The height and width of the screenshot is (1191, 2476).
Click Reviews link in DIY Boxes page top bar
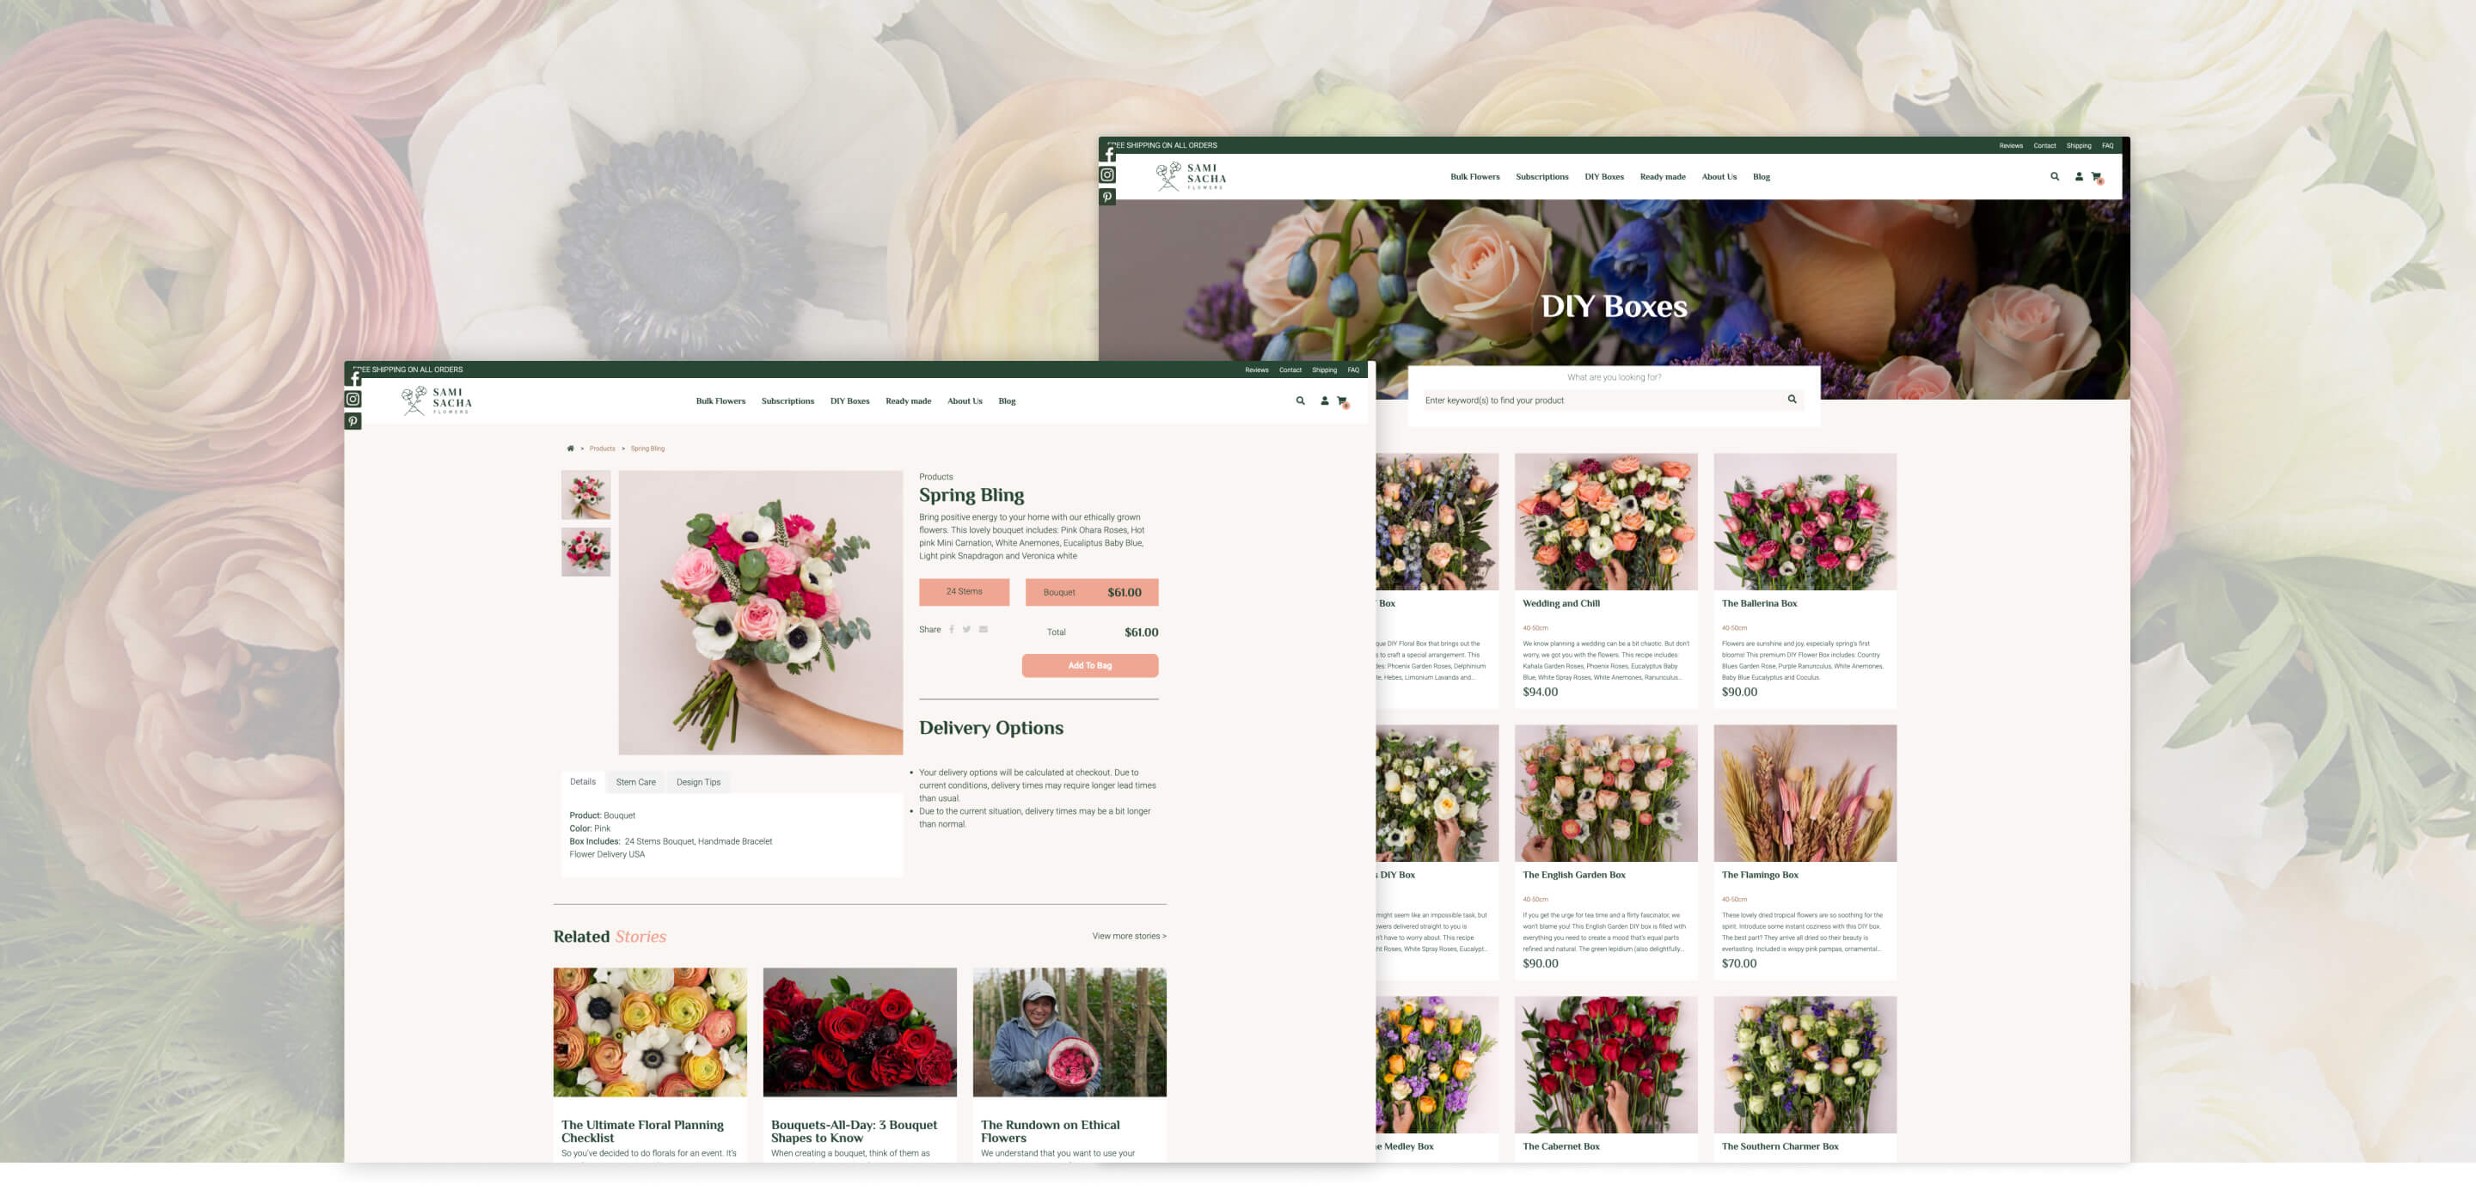(x=2011, y=146)
